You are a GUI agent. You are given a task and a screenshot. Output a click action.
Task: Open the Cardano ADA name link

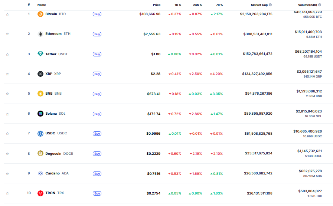point(57,173)
